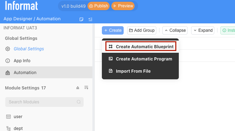Click the table icon next to user
235x131 pixels.
(x=8, y=117)
